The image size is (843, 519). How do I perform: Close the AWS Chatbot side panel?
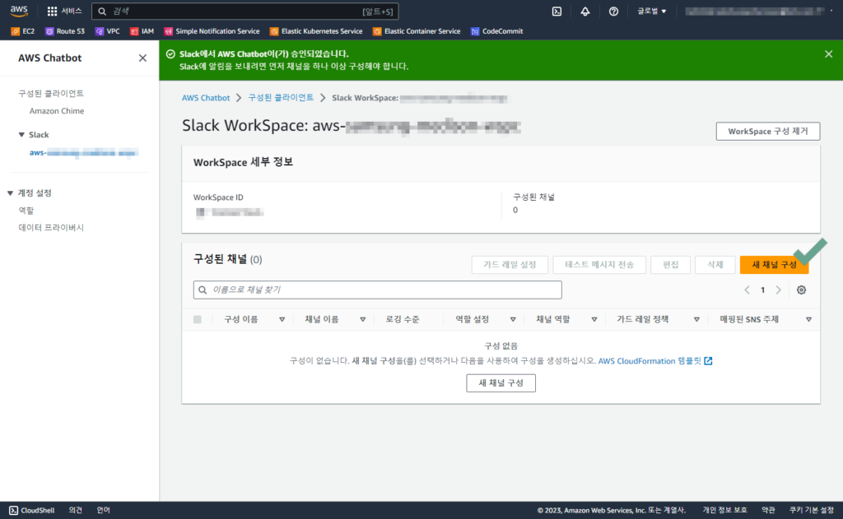(142, 58)
